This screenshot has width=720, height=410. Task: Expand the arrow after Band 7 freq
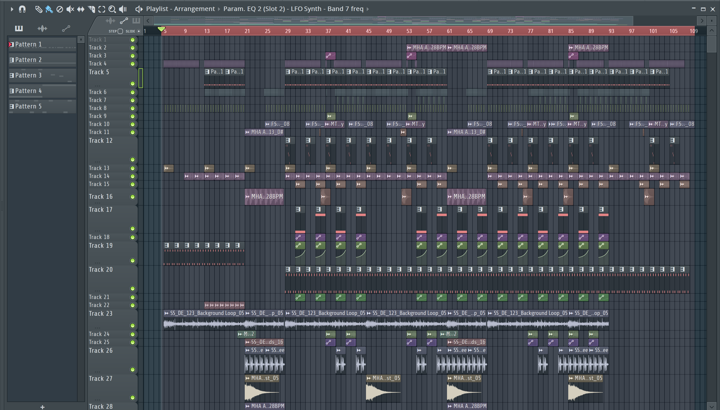point(367,9)
